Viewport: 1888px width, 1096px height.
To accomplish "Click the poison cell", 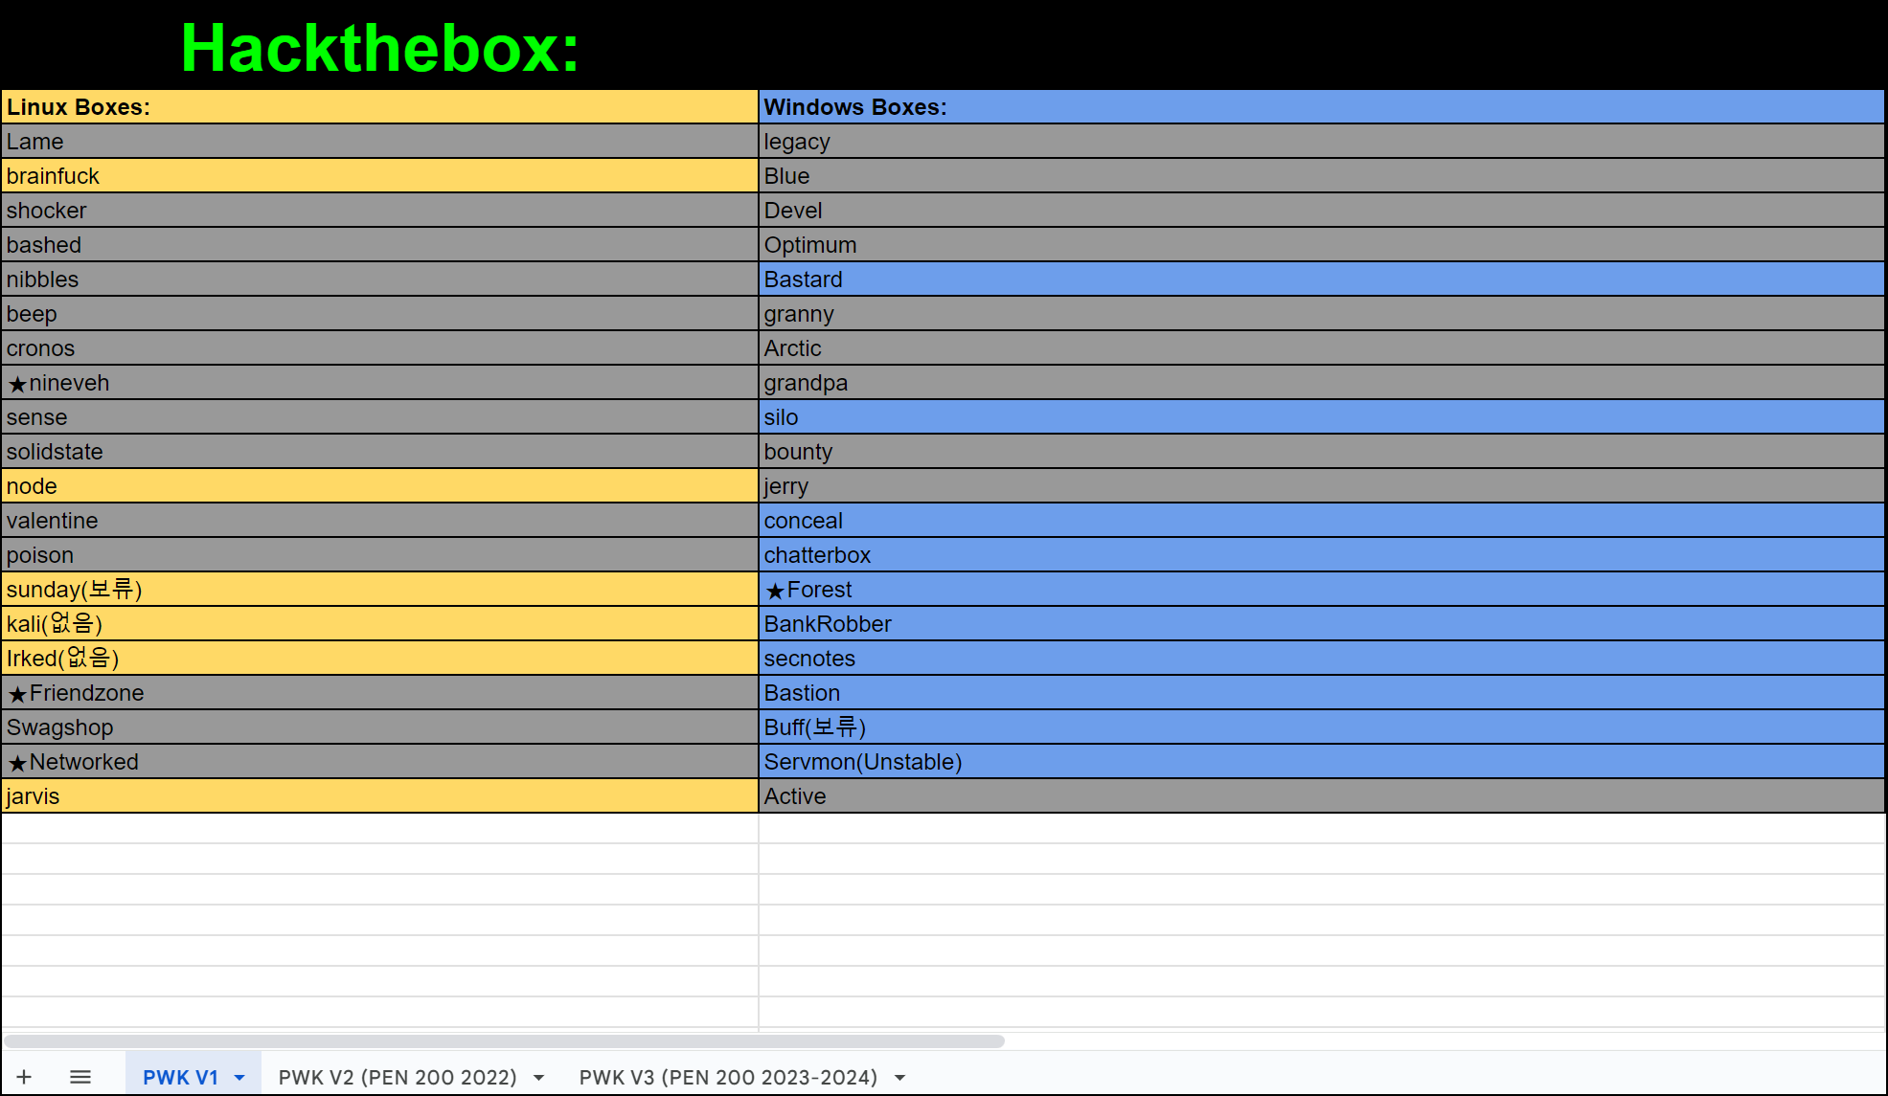I will coord(379,555).
